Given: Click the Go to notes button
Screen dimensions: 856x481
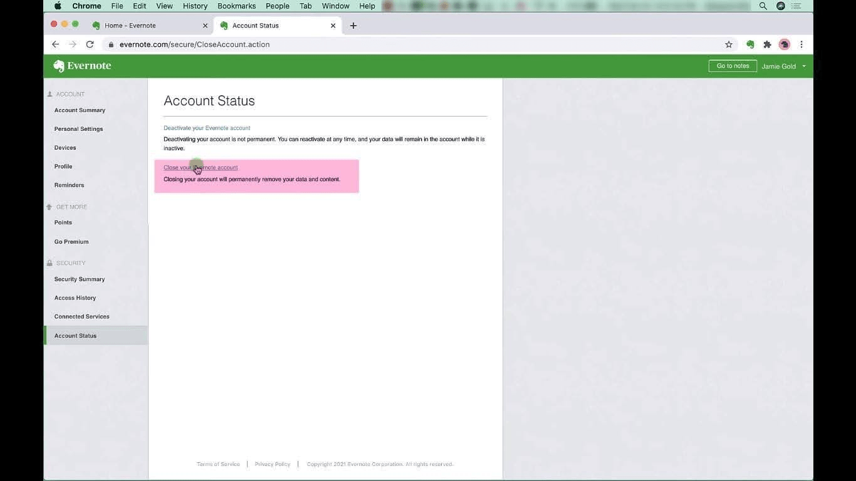Looking at the screenshot, I should 733,66.
